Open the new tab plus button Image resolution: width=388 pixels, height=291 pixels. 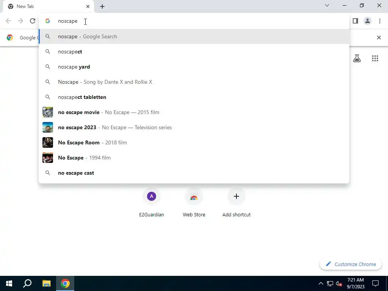pyautogui.click(x=102, y=6)
